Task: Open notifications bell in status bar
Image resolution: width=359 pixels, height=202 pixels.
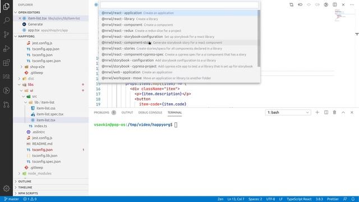Action: pyautogui.click(x=353, y=199)
